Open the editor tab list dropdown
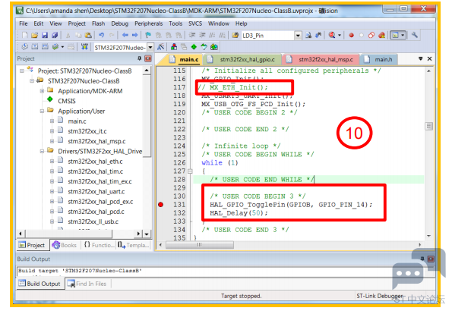 click(421, 58)
